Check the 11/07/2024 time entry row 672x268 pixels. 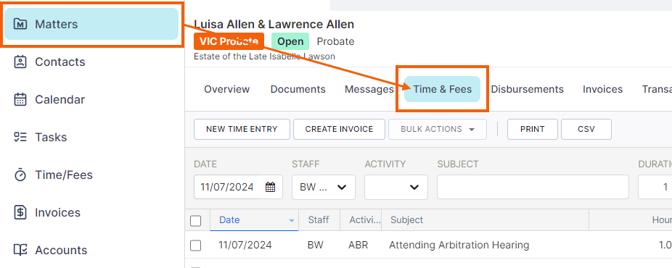tap(195, 246)
